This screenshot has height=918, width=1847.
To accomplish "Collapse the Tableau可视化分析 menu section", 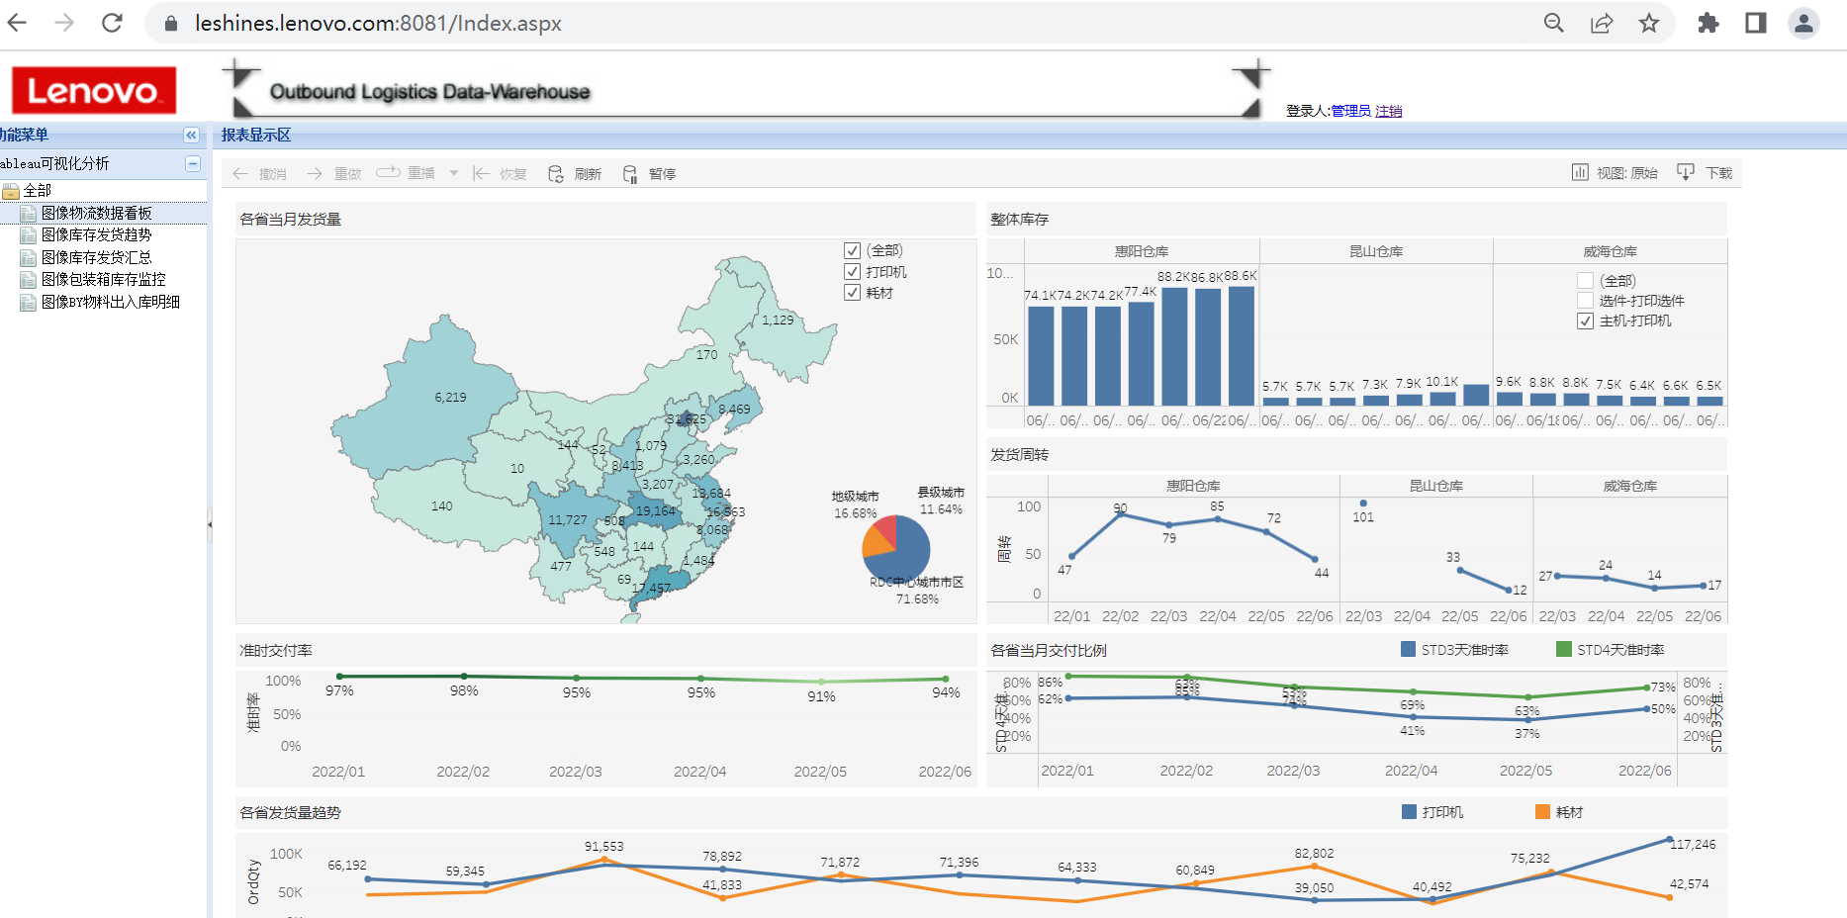I will point(193,163).
